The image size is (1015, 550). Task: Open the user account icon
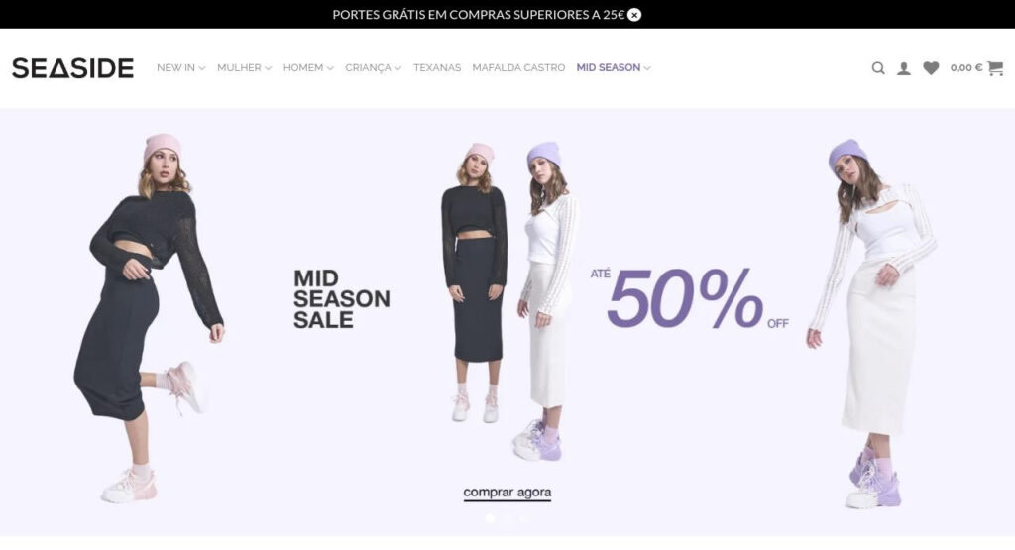click(904, 68)
